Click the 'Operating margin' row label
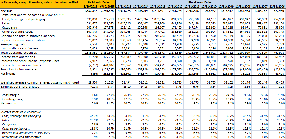Image resolution: width=286 pixels, height=139 pixels. (x=13, y=99)
